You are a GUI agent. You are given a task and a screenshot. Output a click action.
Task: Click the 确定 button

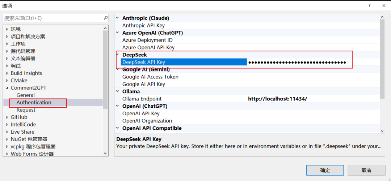pos(325,171)
